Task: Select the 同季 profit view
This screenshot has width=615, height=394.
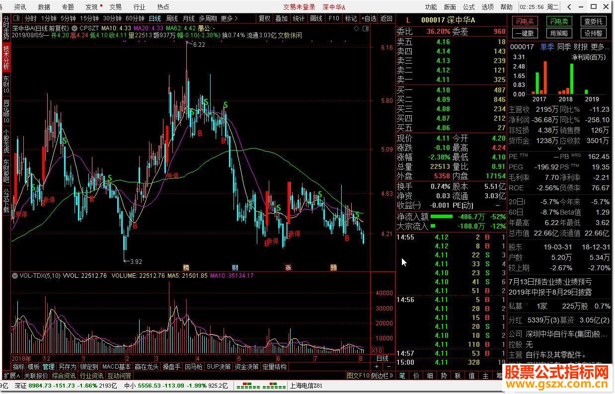Action: 564,47
